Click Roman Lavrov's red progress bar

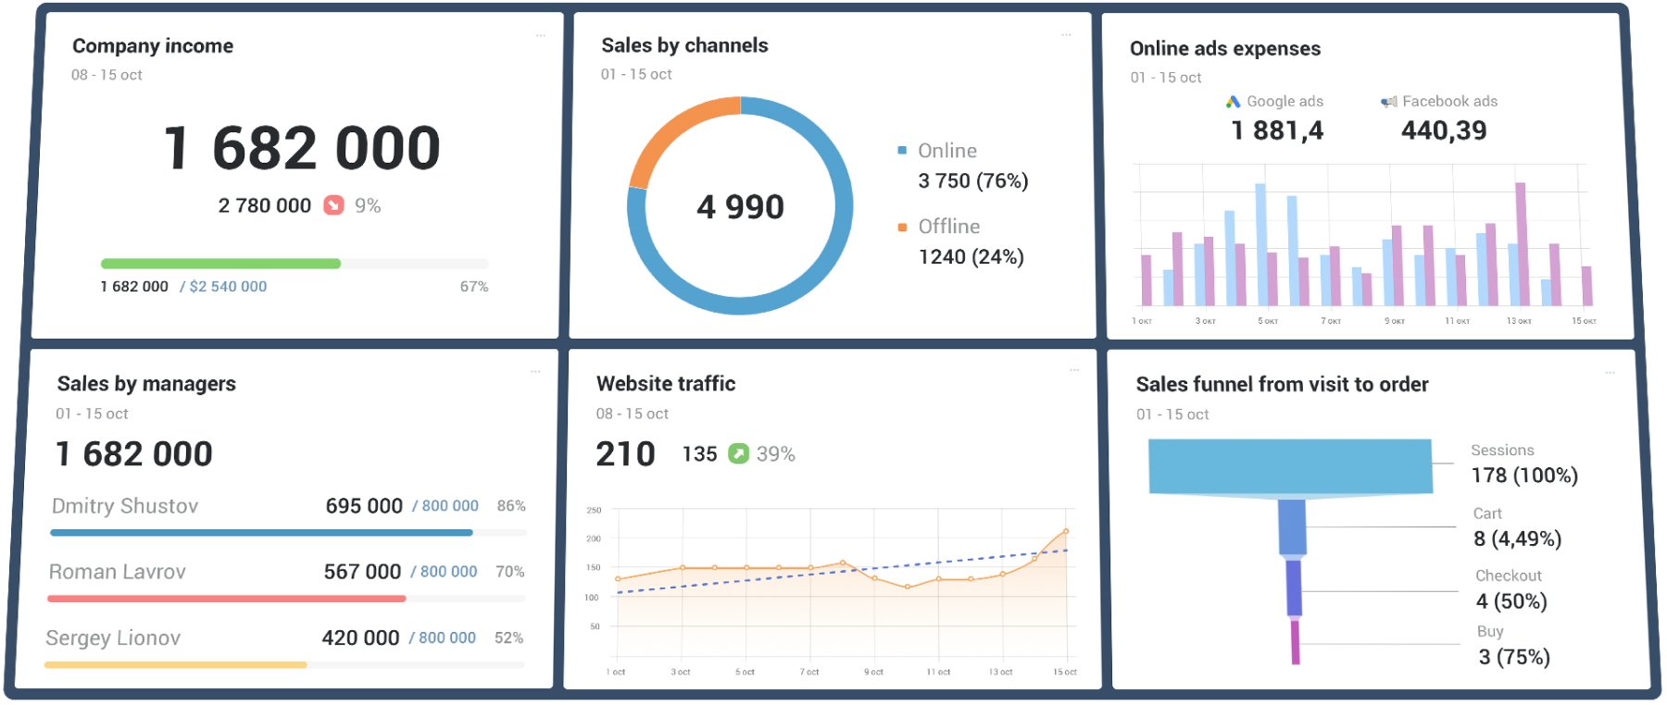[226, 599]
